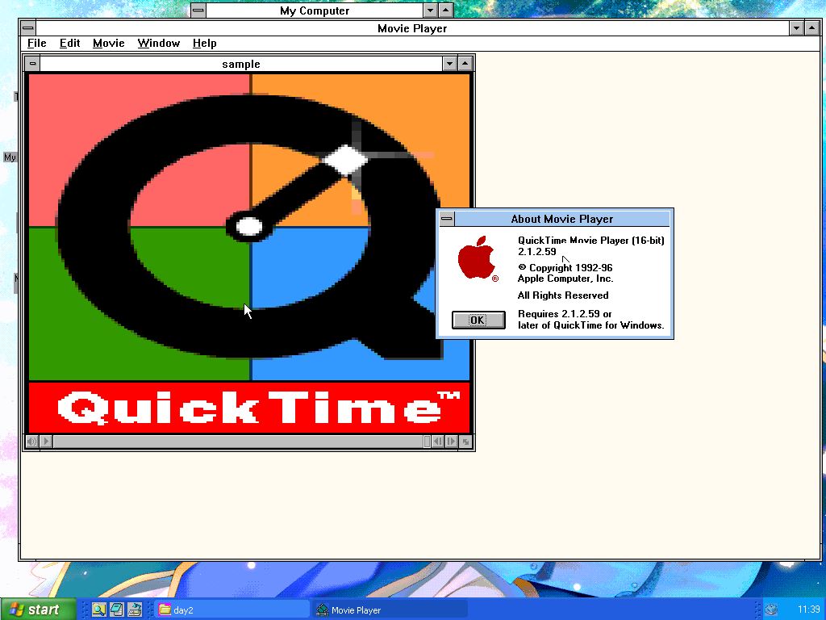The width and height of the screenshot is (826, 620).
Task: Click OK in the About Movie Player dialog
Action: tap(478, 320)
